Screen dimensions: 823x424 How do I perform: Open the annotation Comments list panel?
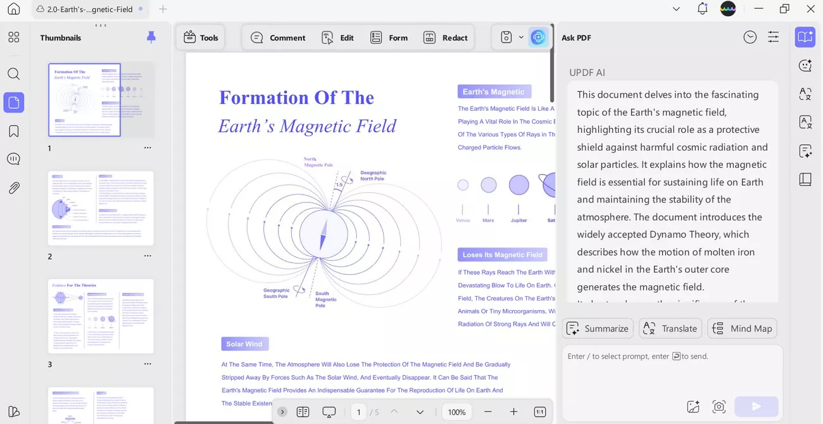tap(14, 159)
